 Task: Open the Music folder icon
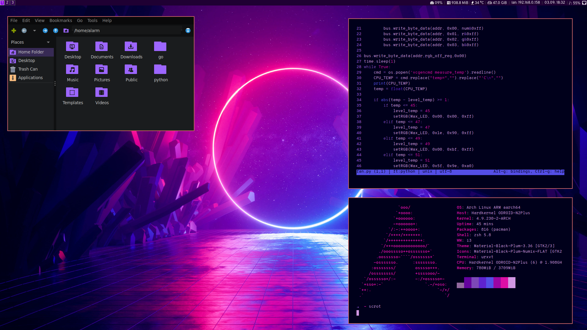(x=72, y=70)
